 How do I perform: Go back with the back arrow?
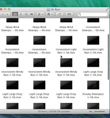click(x=3, y=14)
